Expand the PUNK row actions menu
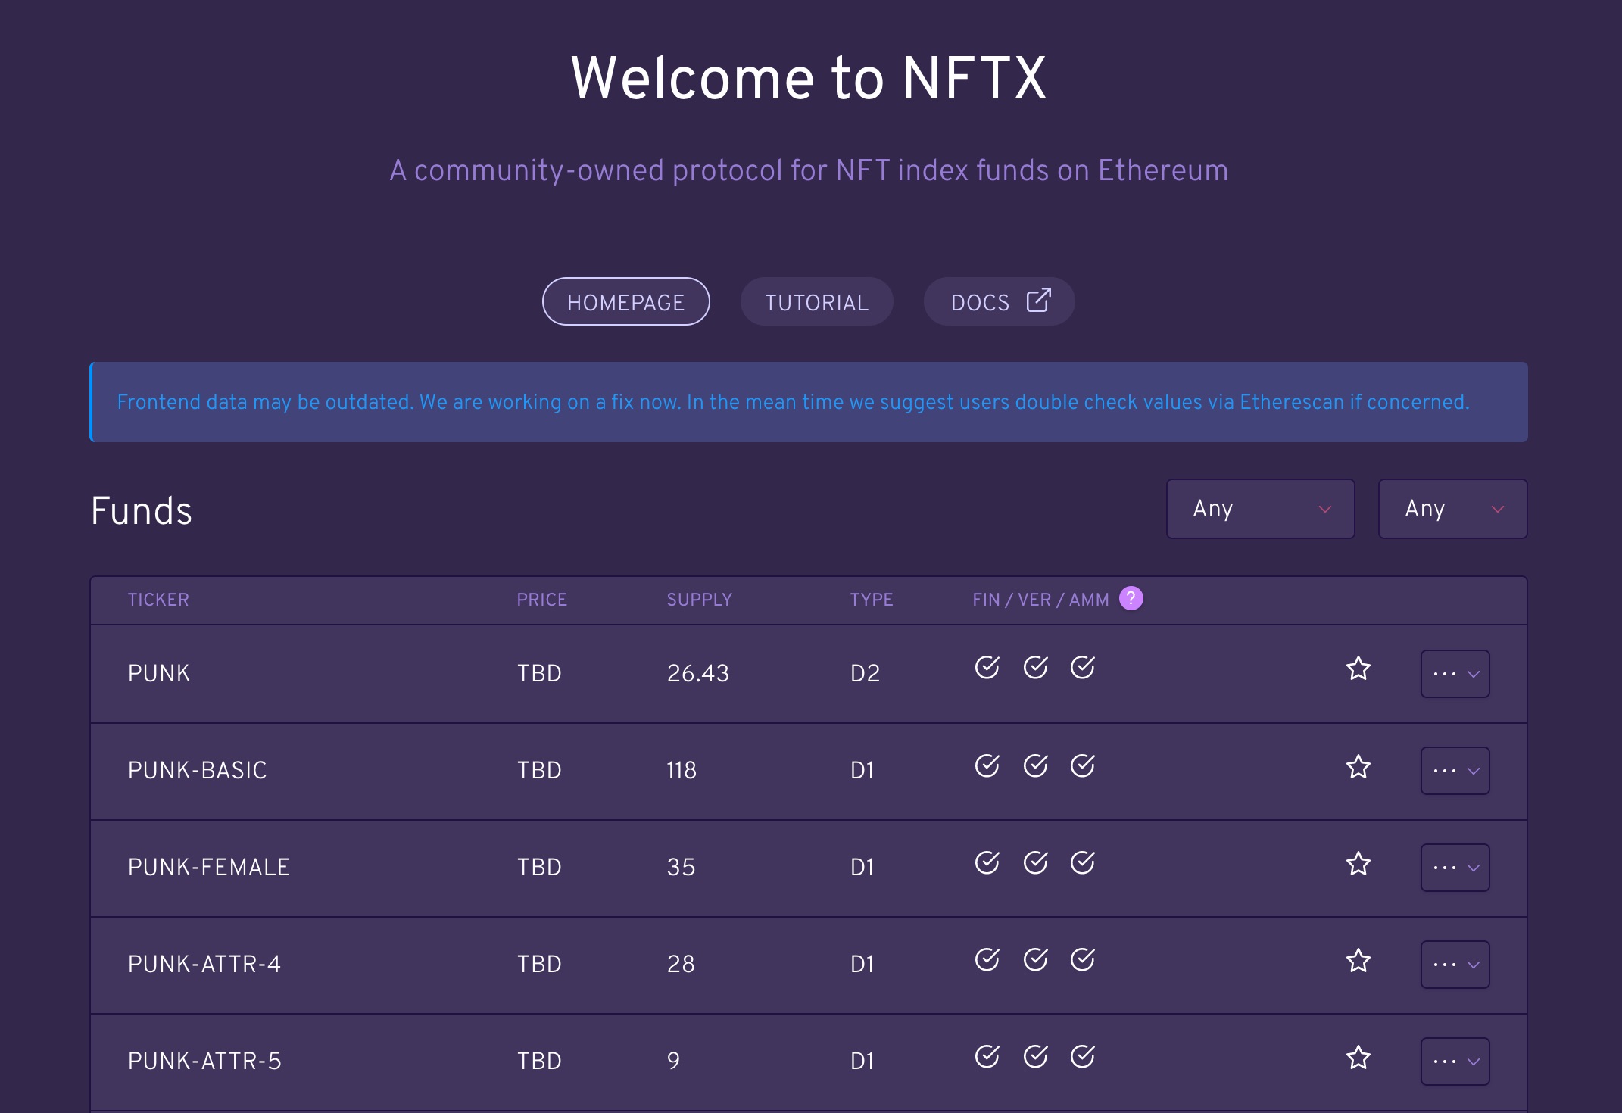 [x=1455, y=674]
